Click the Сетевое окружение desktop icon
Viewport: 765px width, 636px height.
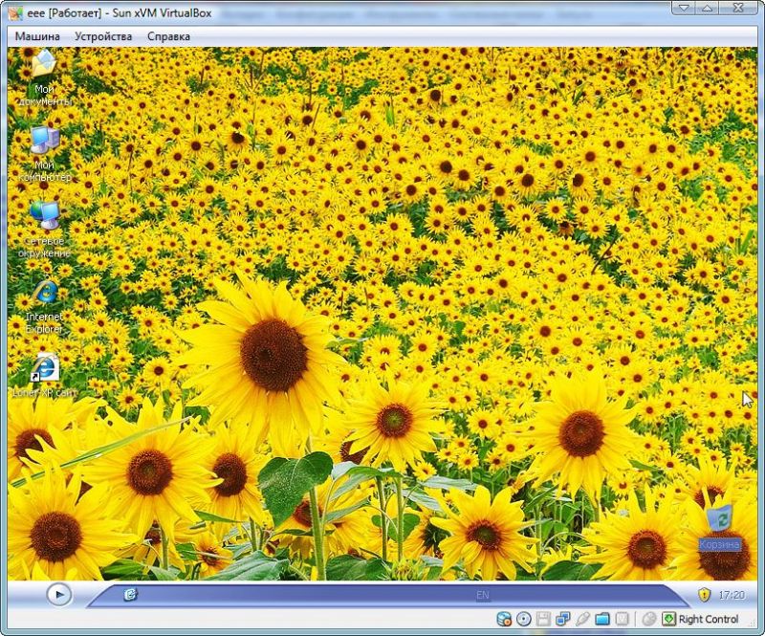point(44,216)
